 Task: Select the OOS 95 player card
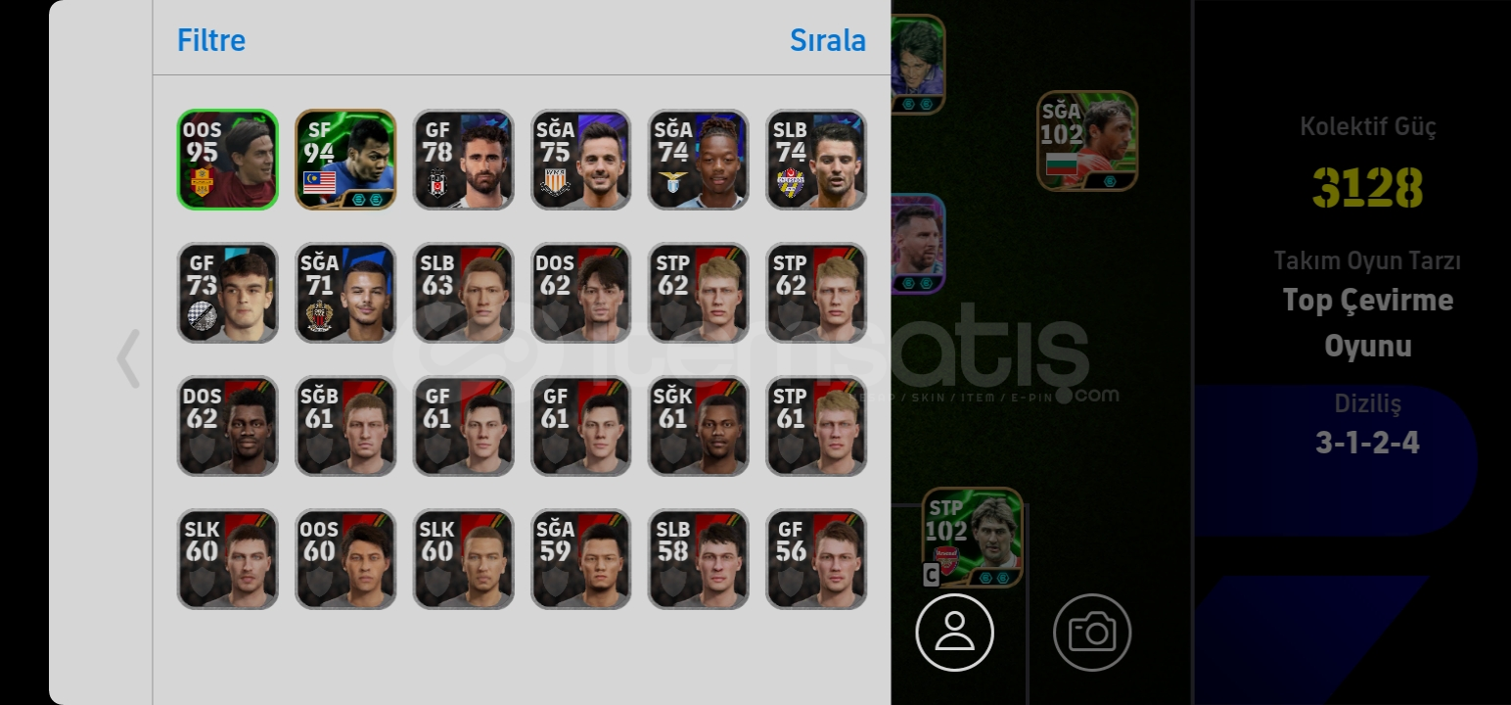pyautogui.click(x=228, y=160)
